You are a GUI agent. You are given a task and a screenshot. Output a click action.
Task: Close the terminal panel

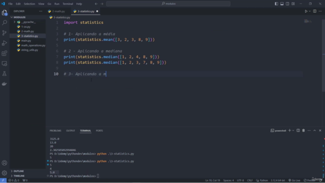(x=320, y=131)
